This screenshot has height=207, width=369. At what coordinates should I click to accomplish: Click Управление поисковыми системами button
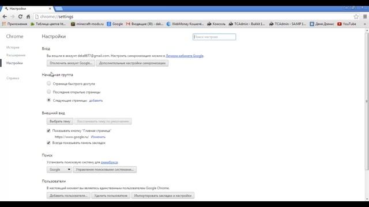click(x=105, y=170)
